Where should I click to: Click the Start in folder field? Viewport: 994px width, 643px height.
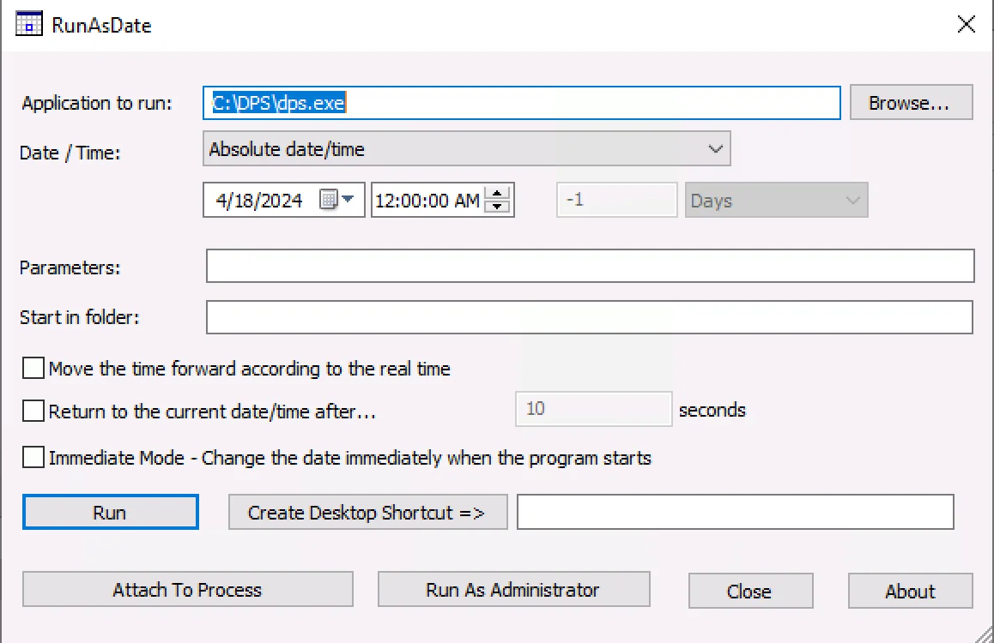590,317
